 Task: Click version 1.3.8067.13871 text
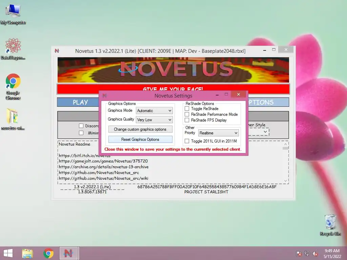point(92,192)
